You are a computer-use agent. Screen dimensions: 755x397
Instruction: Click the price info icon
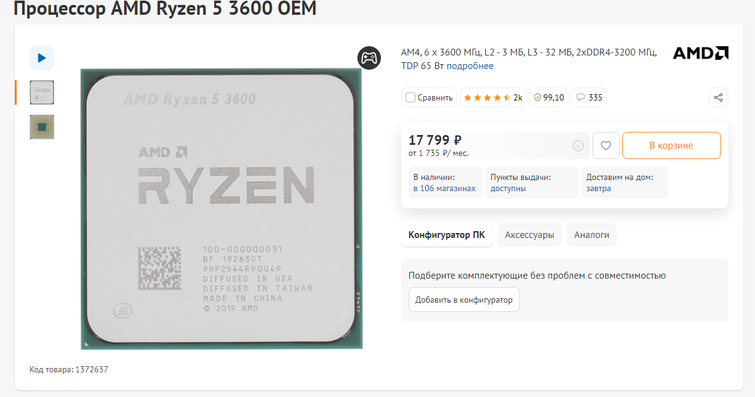pyautogui.click(x=578, y=146)
